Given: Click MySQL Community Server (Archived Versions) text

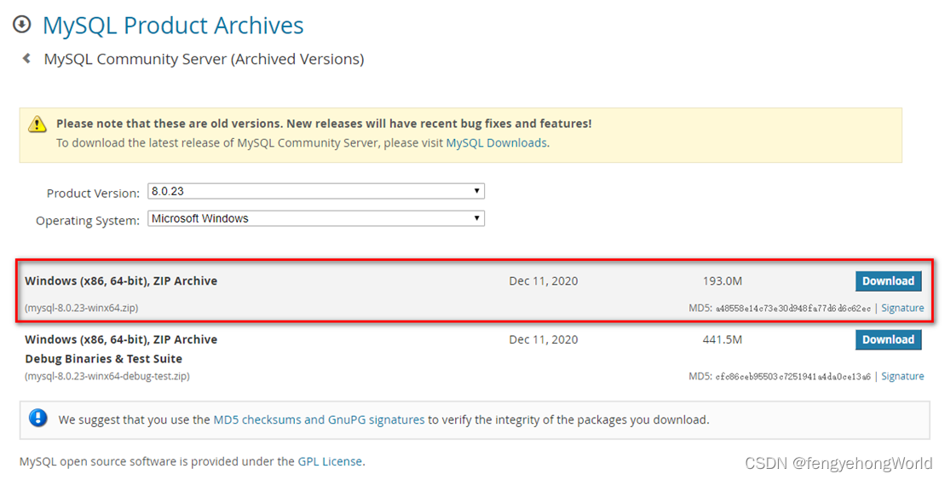Looking at the screenshot, I should coord(204,59).
